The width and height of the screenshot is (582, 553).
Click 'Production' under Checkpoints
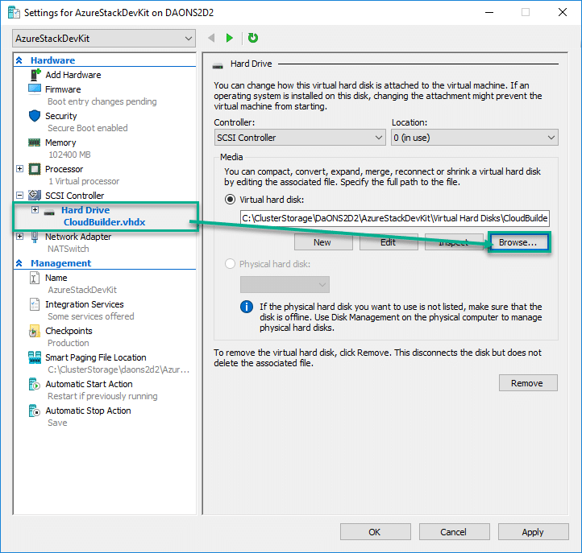coord(69,343)
